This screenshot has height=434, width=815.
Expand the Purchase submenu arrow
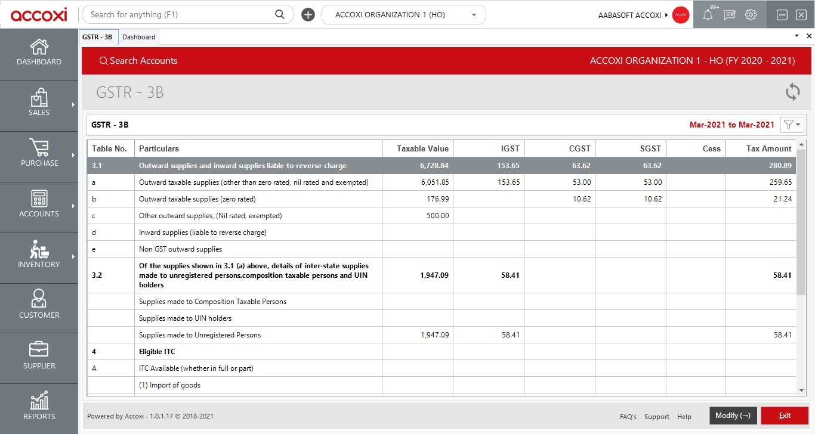pyautogui.click(x=73, y=156)
